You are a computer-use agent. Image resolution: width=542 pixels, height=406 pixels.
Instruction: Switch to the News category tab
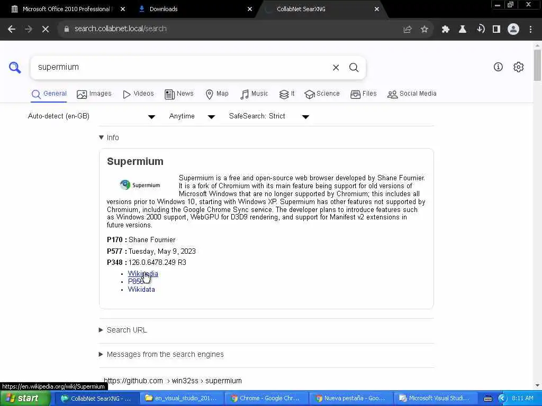pyautogui.click(x=179, y=94)
